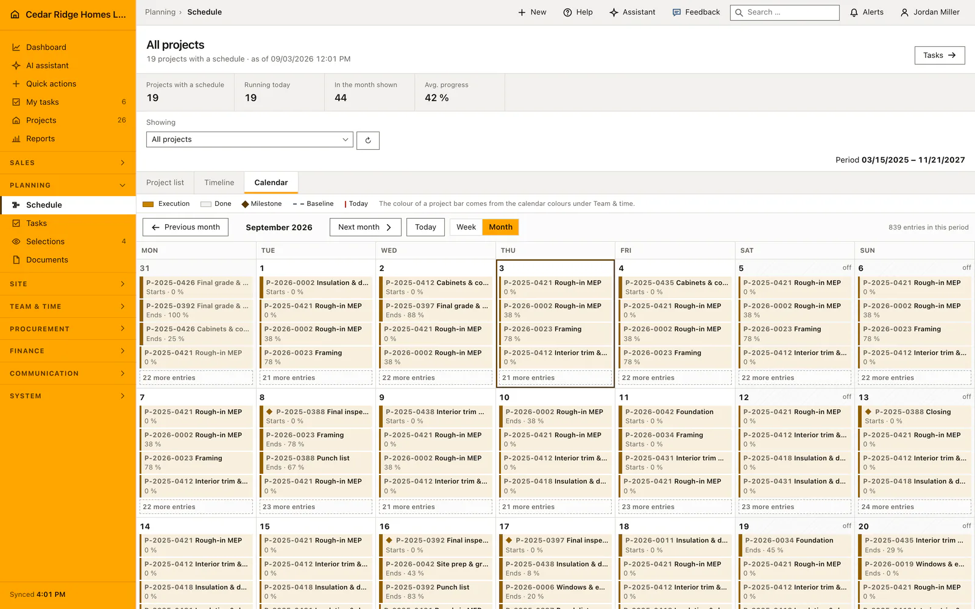This screenshot has width=975, height=609.
Task: Click the Done colour swatch in legend
Action: pos(206,204)
